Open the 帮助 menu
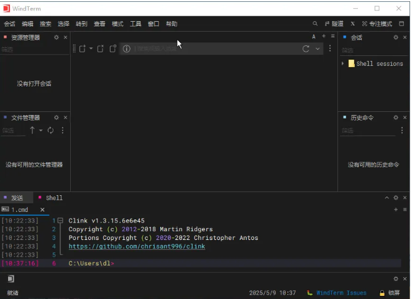 (172, 24)
